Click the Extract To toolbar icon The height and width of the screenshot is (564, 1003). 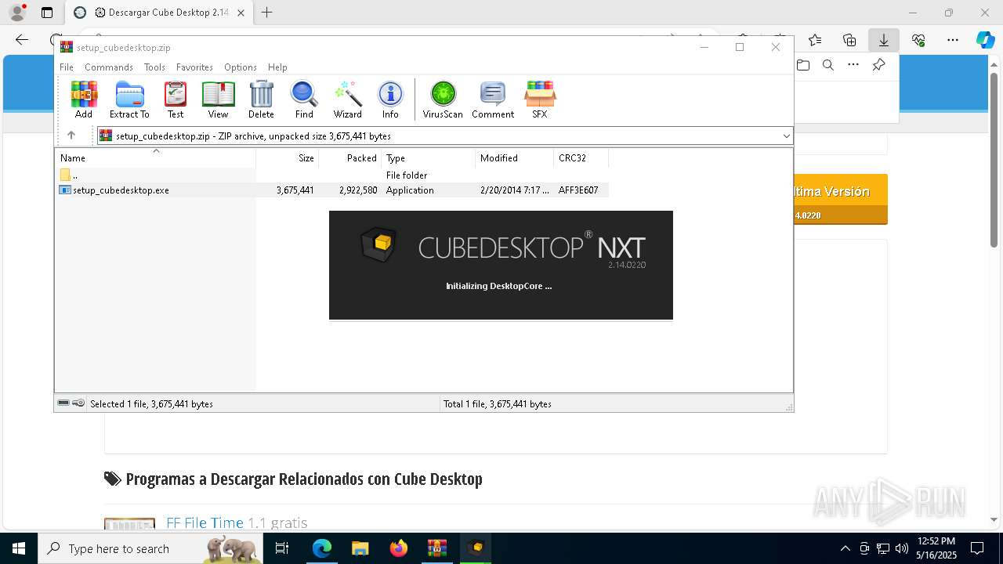tap(129, 99)
